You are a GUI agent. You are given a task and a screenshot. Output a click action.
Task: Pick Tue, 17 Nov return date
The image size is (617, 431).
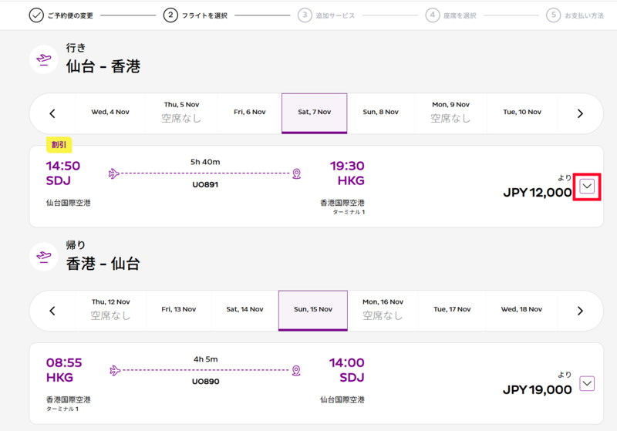(452, 309)
